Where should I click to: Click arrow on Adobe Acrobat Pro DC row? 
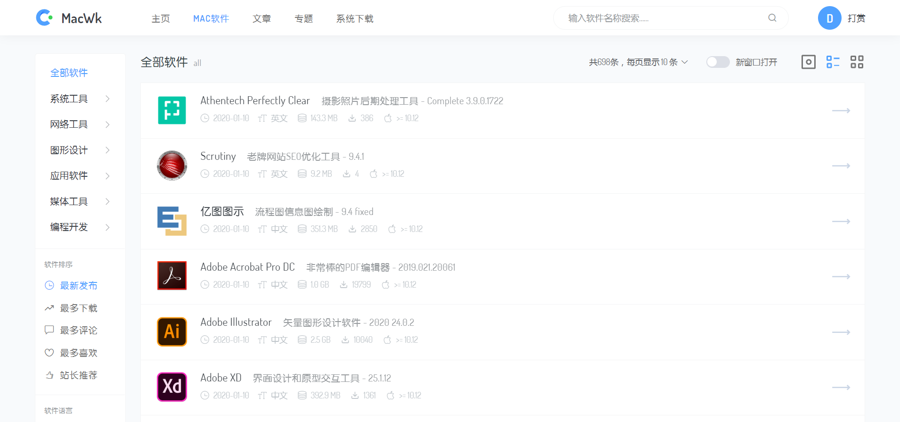[841, 276]
